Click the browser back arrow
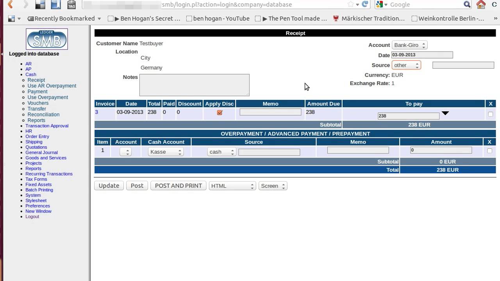The height and width of the screenshot is (281, 500). pos(11,5)
